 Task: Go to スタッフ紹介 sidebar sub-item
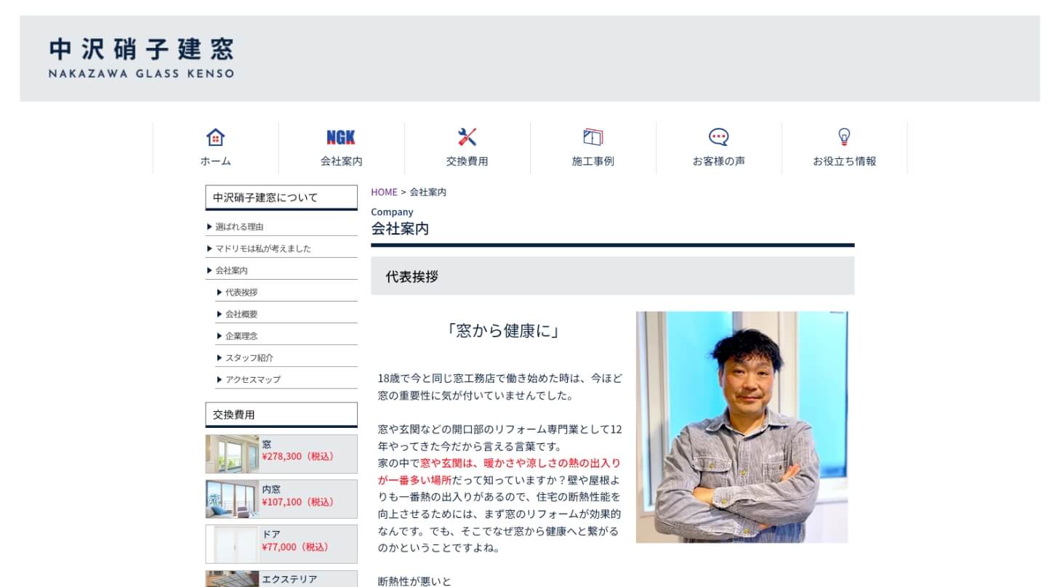click(286, 357)
